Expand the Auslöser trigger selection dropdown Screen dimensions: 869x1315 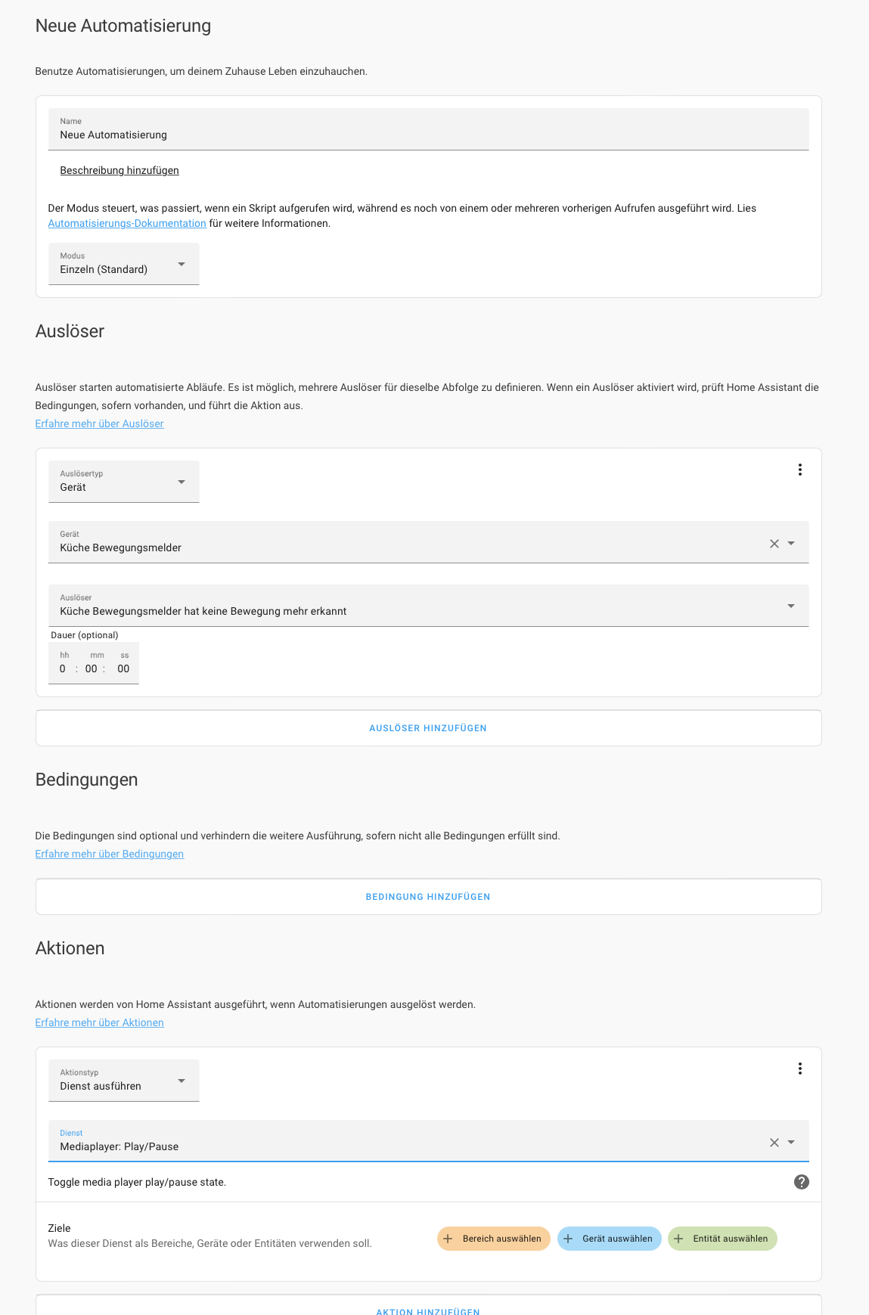[790, 606]
